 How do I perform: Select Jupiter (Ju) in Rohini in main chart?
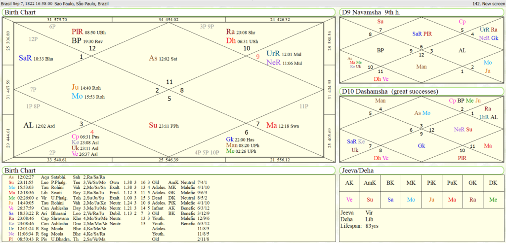tap(76, 87)
